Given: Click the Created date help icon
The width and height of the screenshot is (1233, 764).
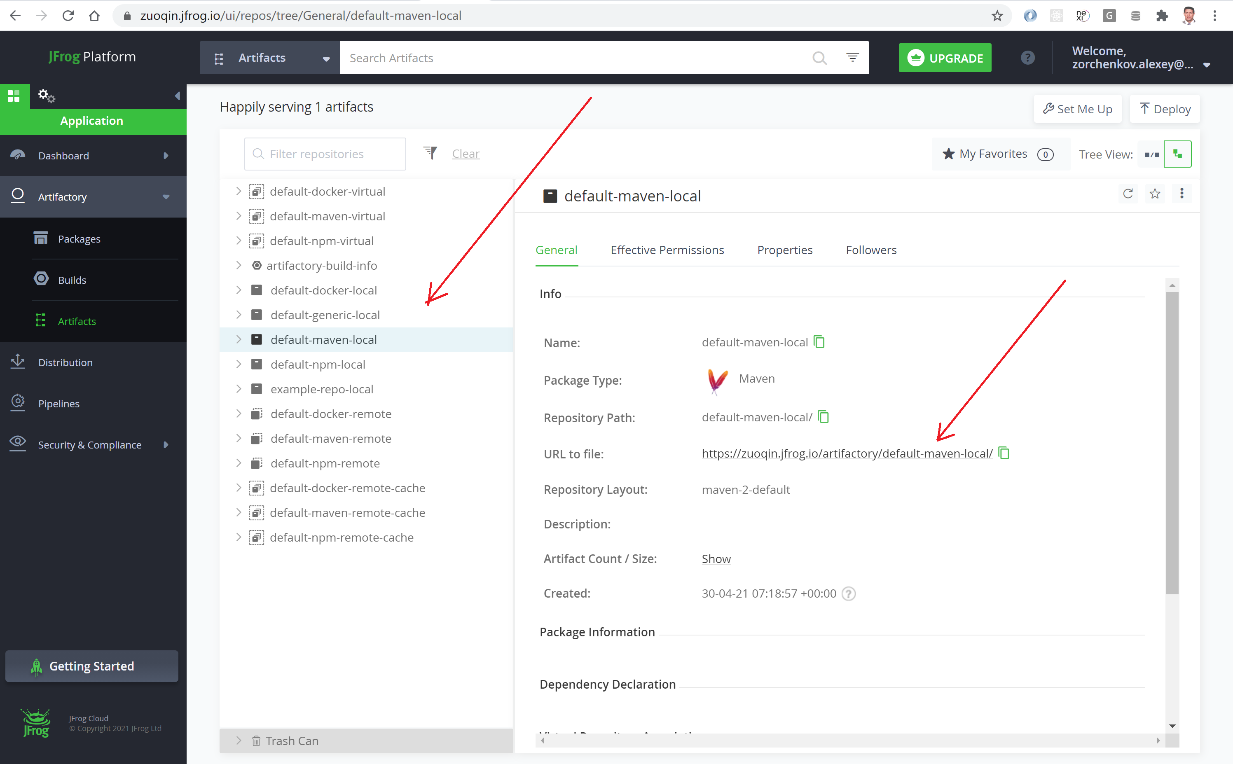Looking at the screenshot, I should (x=849, y=593).
